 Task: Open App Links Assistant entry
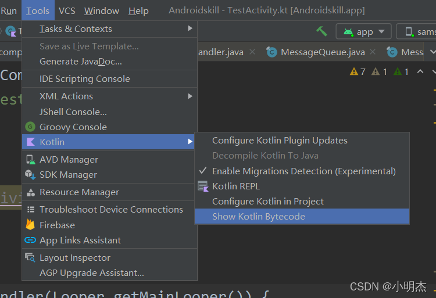tap(109, 240)
